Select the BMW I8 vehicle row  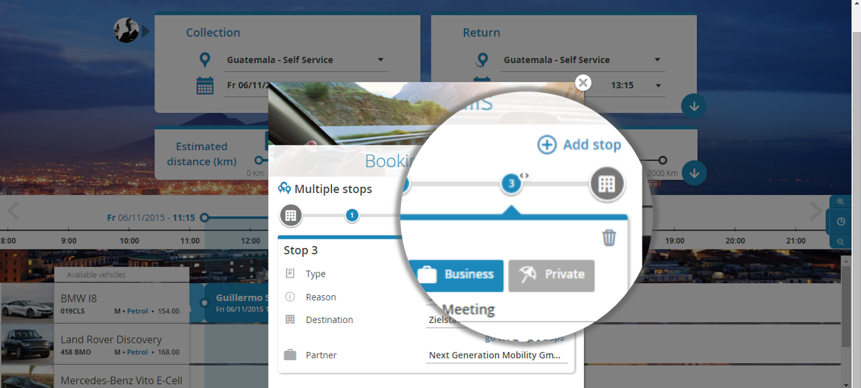[x=95, y=304]
